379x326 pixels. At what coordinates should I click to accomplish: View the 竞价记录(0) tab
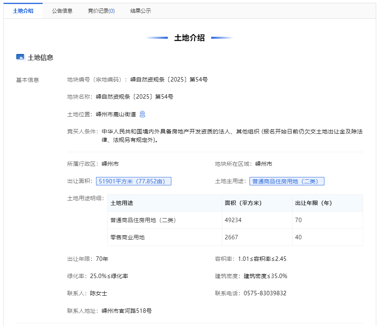[101, 11]
